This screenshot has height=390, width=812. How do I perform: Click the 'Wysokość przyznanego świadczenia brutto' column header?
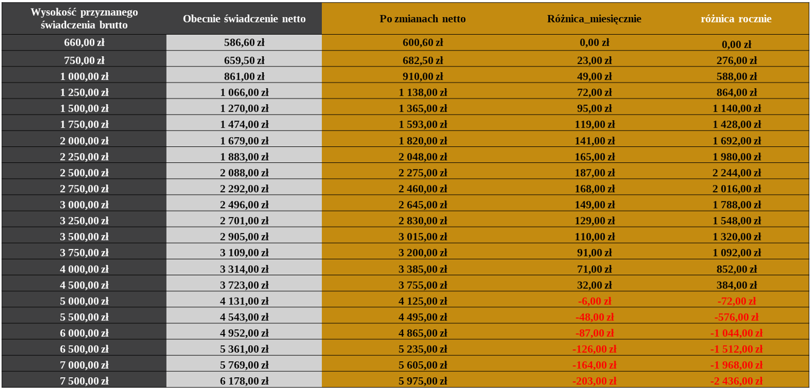[84, 19]
